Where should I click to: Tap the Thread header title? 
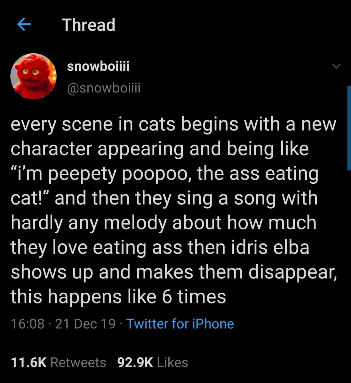click(x=88, y=25)
